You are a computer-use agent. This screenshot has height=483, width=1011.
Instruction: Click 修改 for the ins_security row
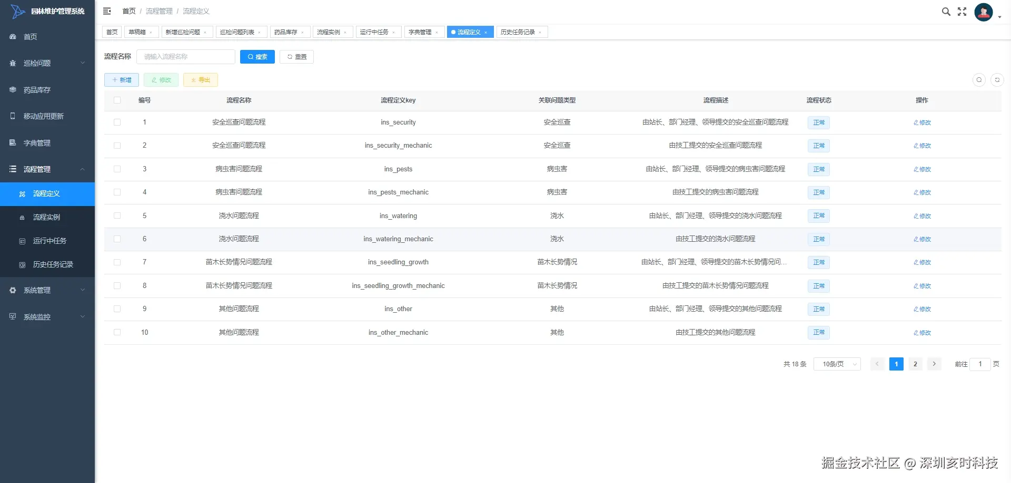tap(922, 122)
